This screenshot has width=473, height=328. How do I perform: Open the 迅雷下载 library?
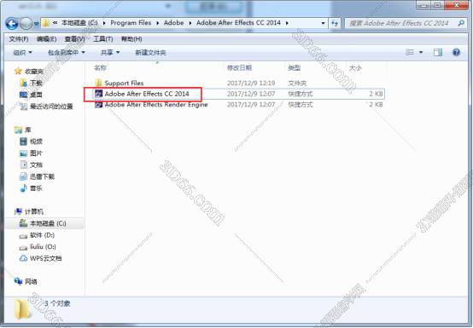click(42, 176)
